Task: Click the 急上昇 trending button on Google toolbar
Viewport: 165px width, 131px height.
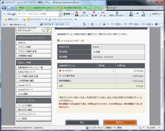Action: 94,14
